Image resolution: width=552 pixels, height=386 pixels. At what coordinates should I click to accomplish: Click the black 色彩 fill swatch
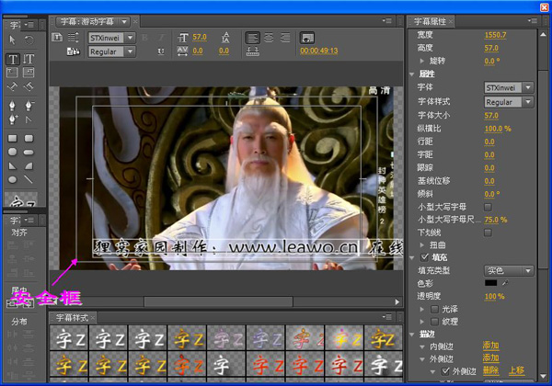click(x=490, y=283)
